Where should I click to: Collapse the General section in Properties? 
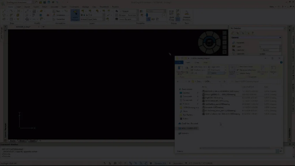[x=280, y=37]
